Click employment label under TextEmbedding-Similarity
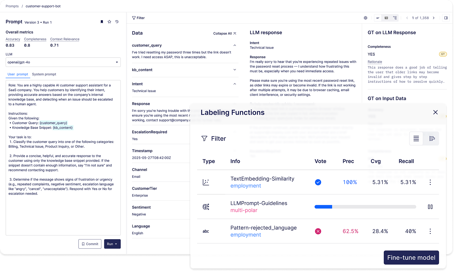The height and width of the screenshot is (271, 474). (x=246, y=186)
